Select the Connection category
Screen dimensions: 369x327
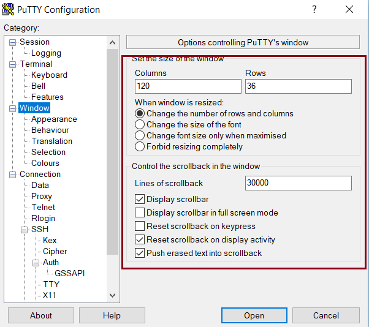[x=40, y=174]
